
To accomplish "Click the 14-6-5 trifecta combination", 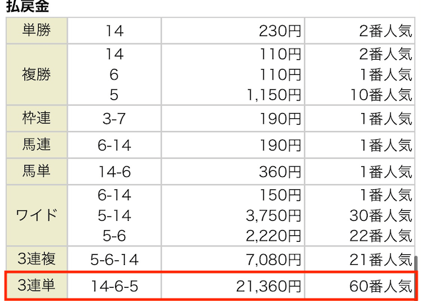I will (114, 287).
